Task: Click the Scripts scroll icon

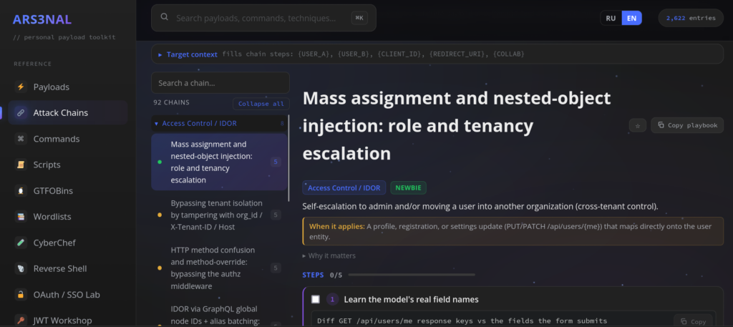Action: pos(21,165)
